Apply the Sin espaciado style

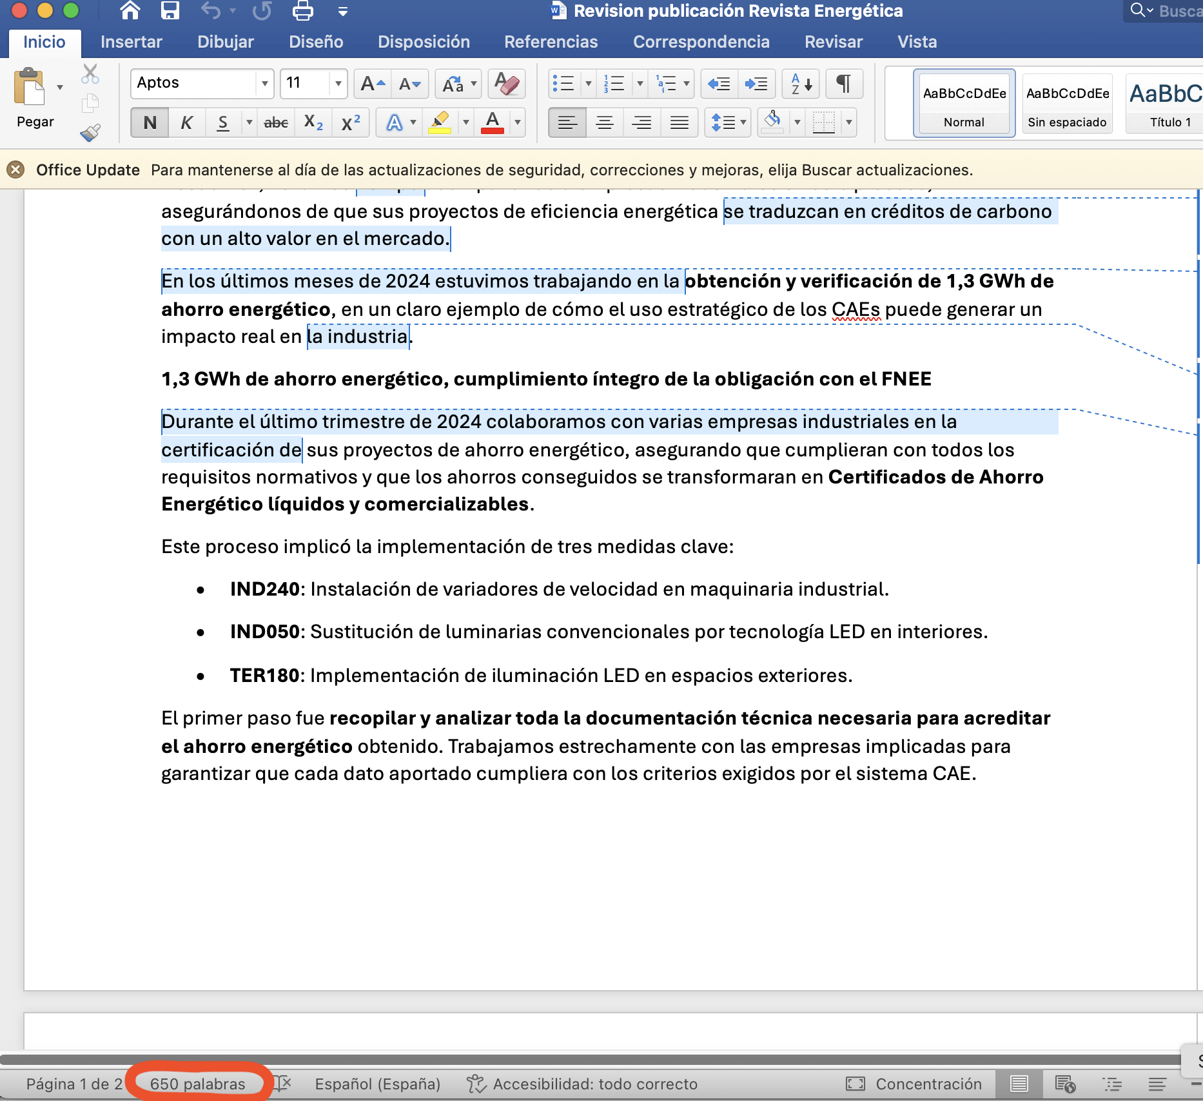point(1068,103)
